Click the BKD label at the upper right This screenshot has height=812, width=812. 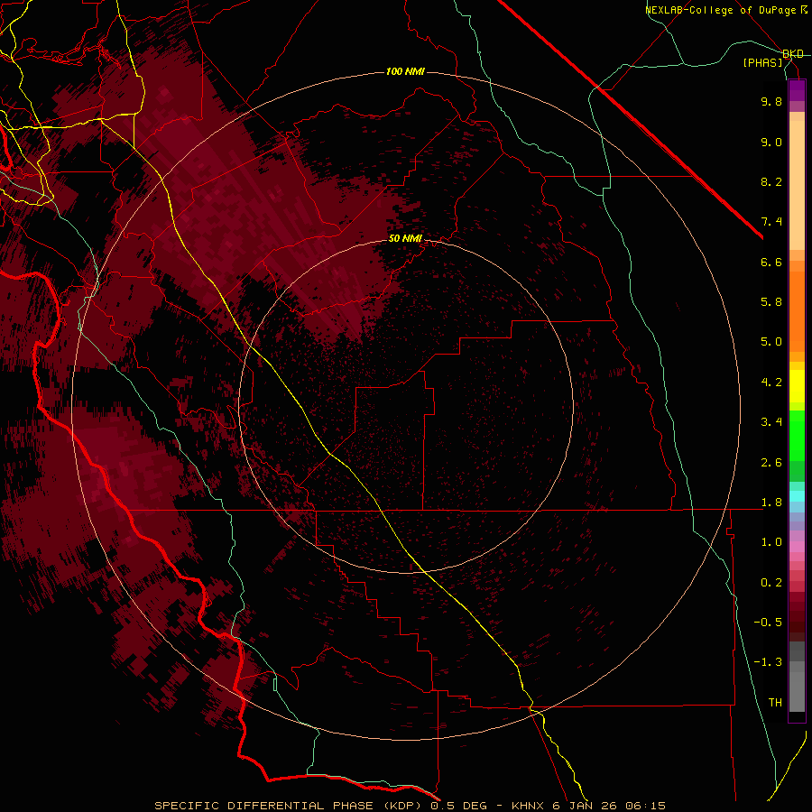point(793,54)
